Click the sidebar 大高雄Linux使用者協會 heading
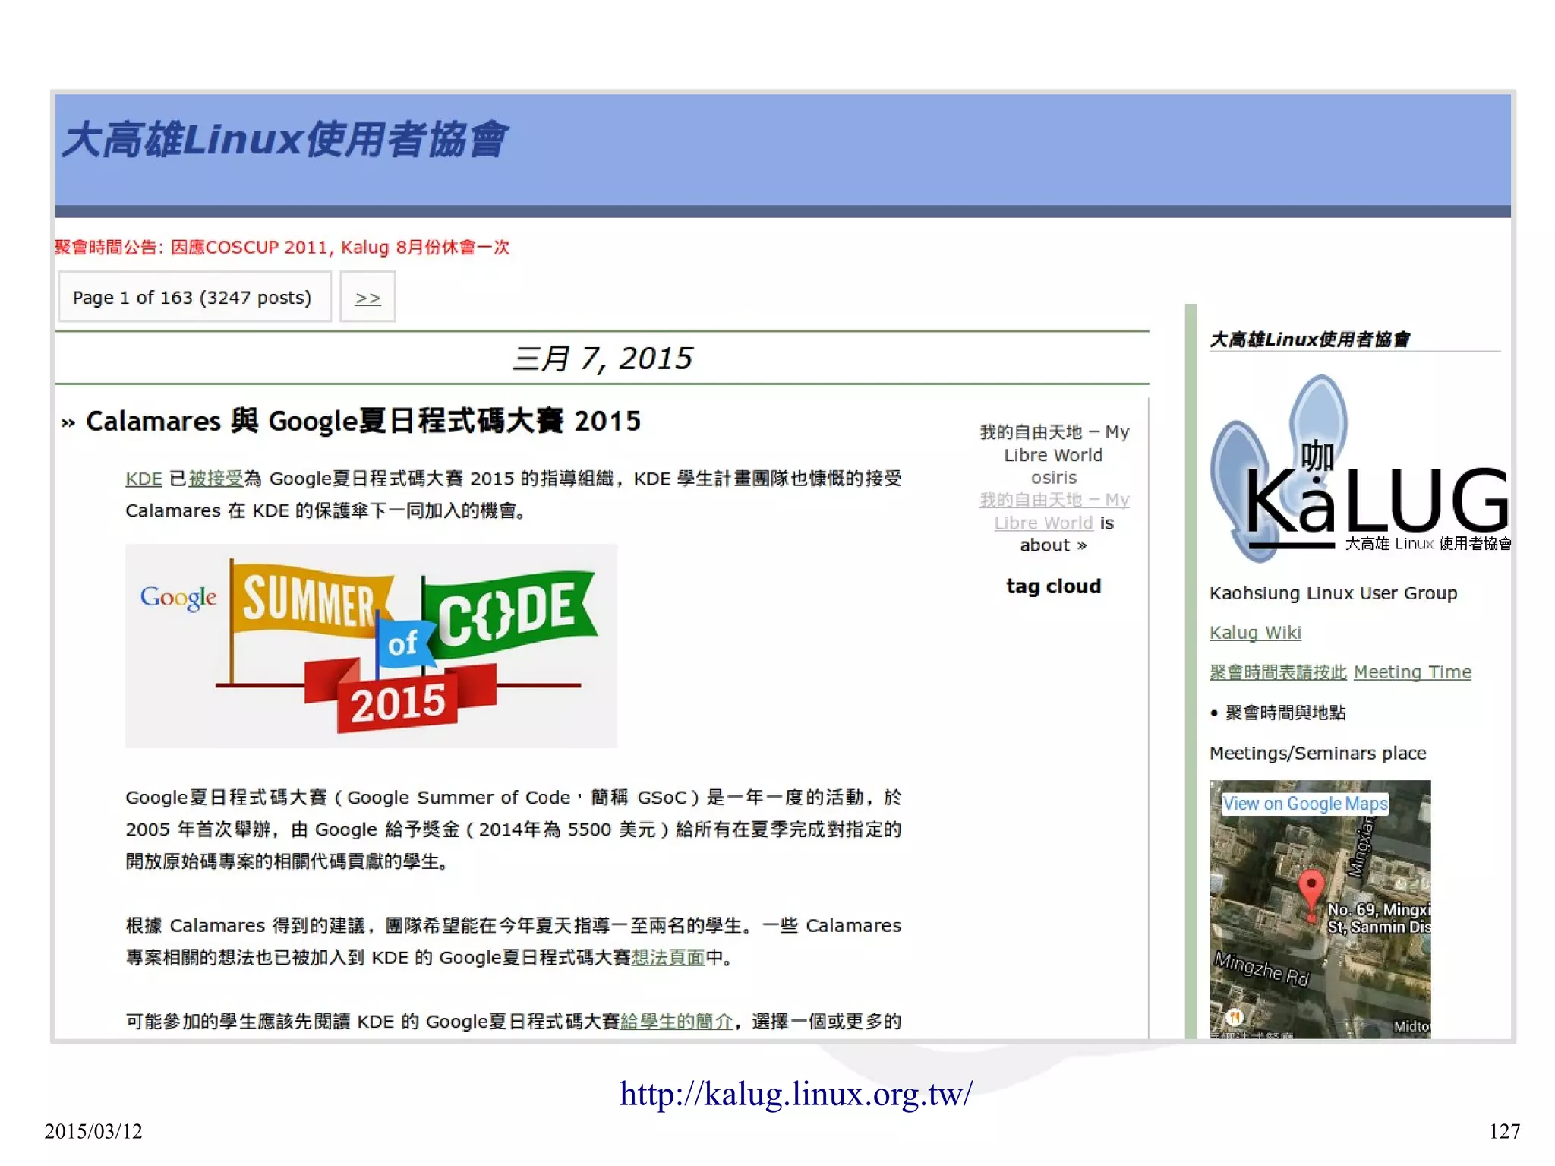Viewport: 1555px width, 1166px height. pos(1310,340)
